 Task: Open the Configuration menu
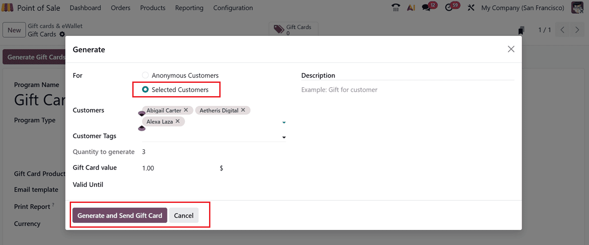pyautogui.click(x=233, y=8)
